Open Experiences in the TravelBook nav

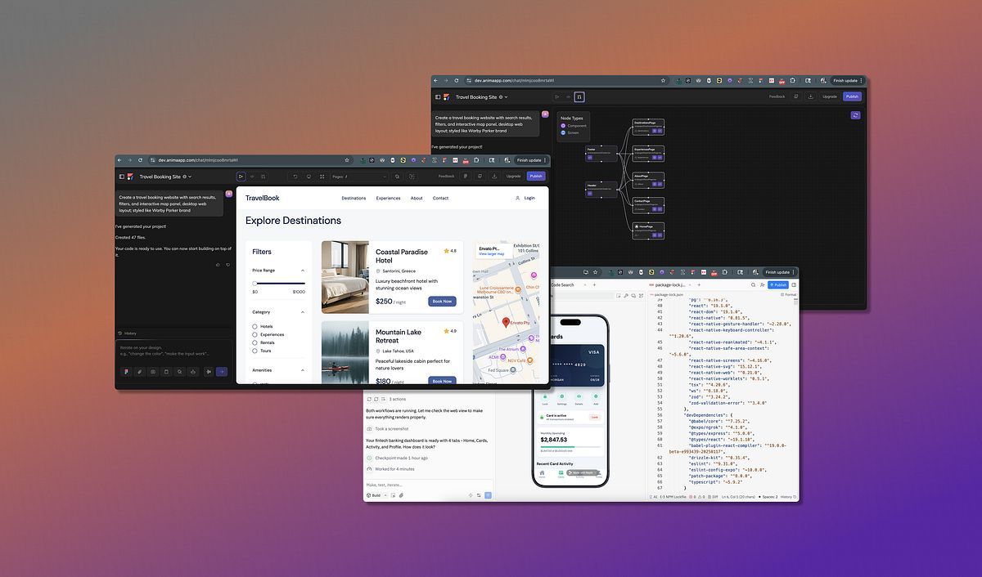click(388, 198)
